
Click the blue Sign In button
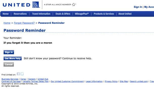click(9, 52)
